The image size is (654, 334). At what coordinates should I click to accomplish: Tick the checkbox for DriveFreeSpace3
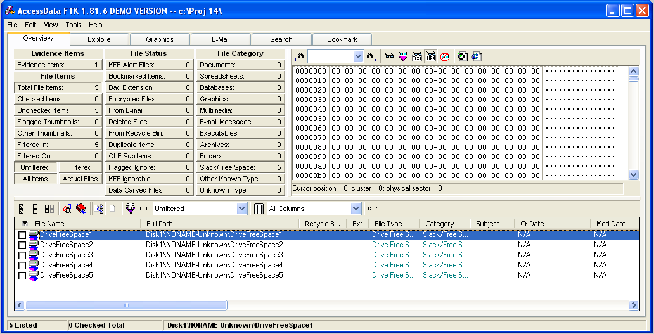click(22, 255)
